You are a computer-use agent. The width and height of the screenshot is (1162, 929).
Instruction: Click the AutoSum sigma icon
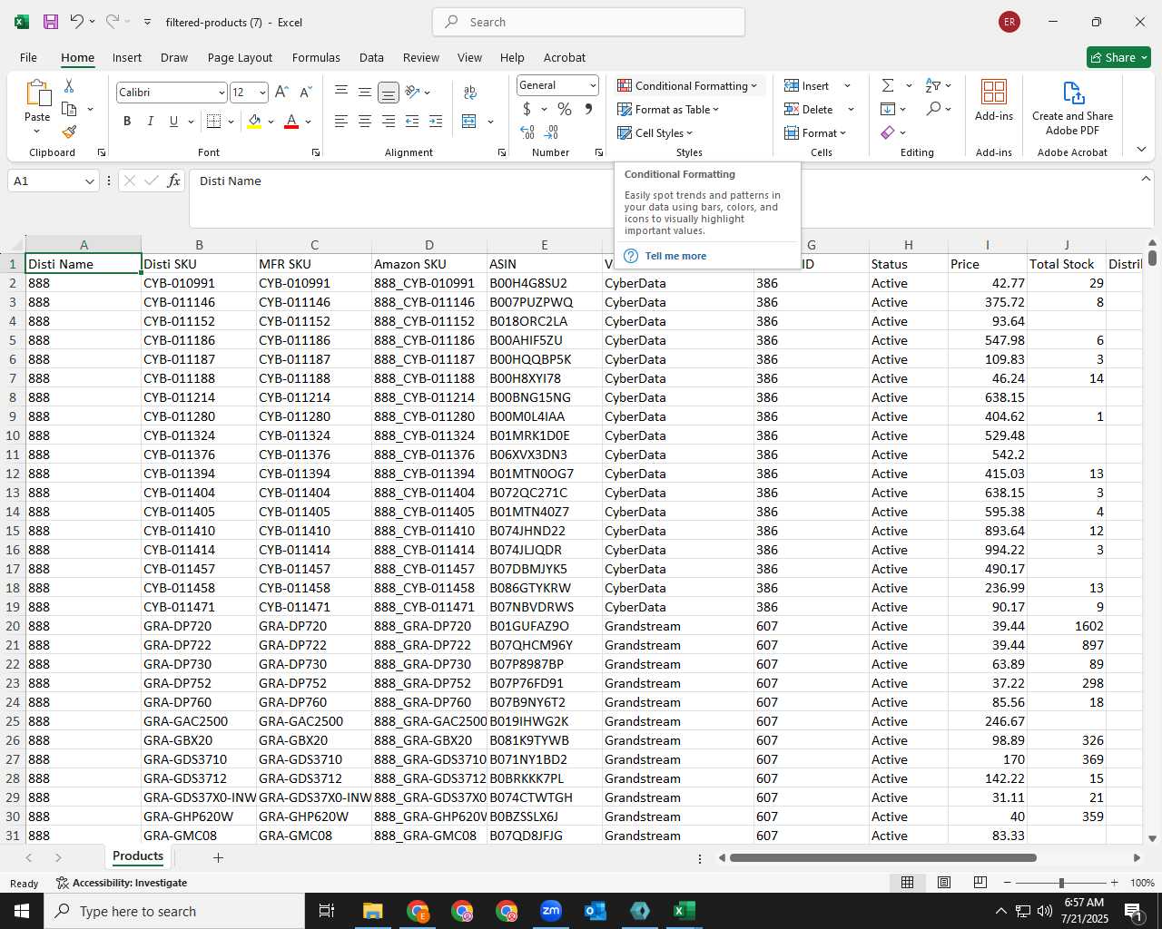click(888, 85)
